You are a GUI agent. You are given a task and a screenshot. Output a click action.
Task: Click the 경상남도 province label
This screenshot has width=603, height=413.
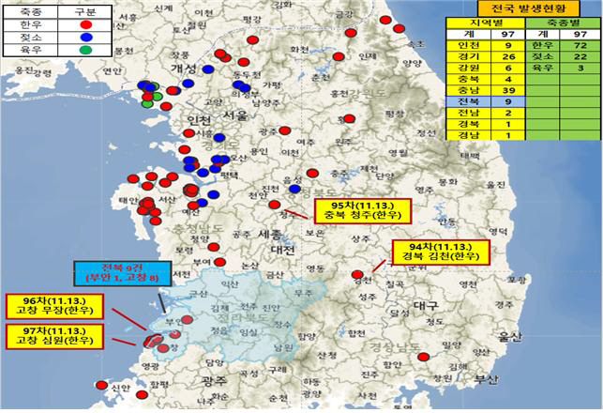(x=395, y=346)
